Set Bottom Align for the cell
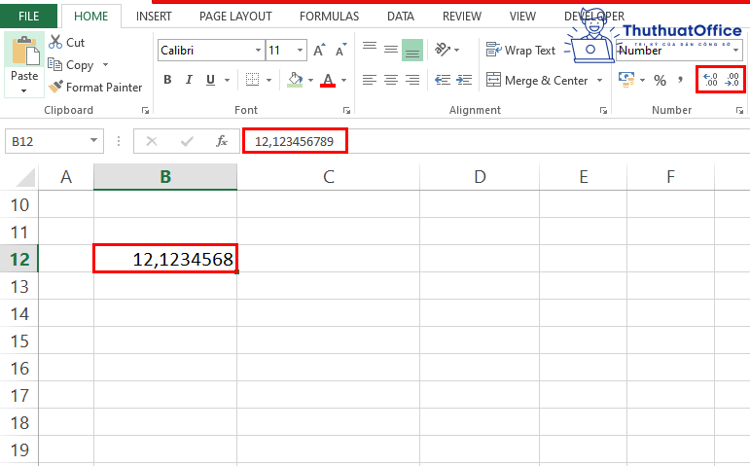 [x=412, y=50]
